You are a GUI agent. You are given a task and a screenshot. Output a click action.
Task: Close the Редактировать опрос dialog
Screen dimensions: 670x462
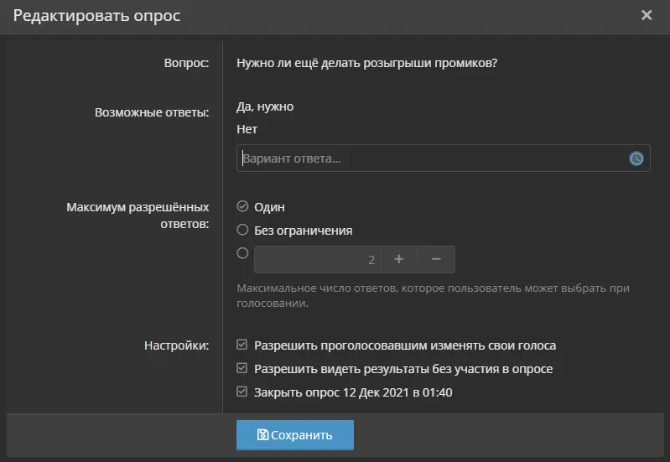647,15
